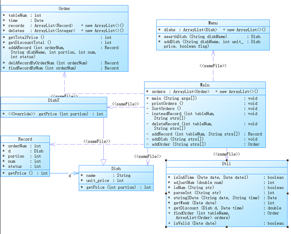Click the insteadRecord method

(x=202, y=116)
